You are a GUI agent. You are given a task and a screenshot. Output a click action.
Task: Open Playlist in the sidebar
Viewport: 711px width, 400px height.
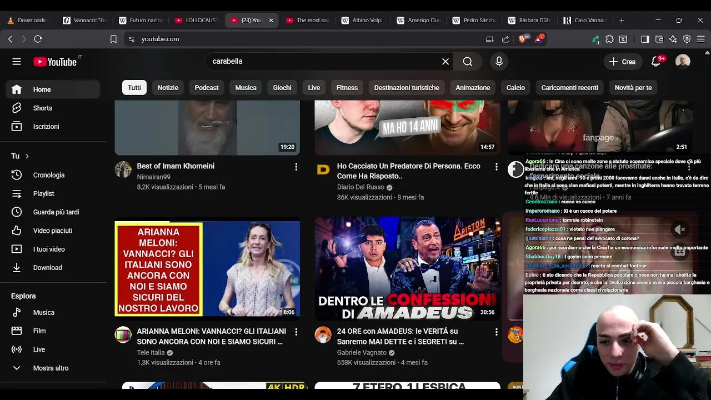(x=54, y=193)
